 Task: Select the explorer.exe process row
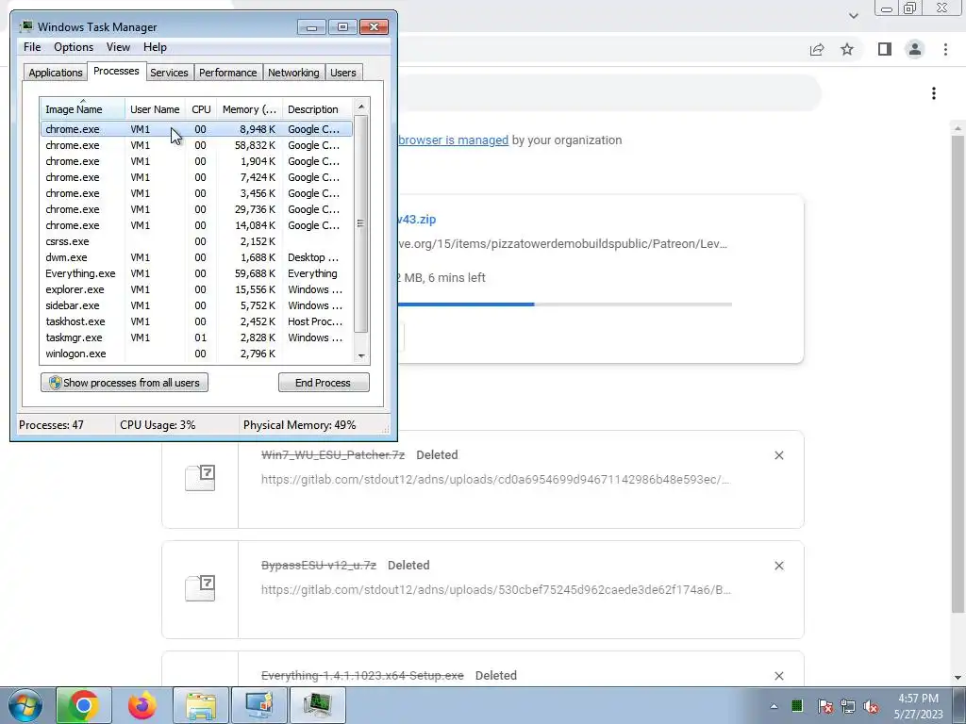point(196,289)
